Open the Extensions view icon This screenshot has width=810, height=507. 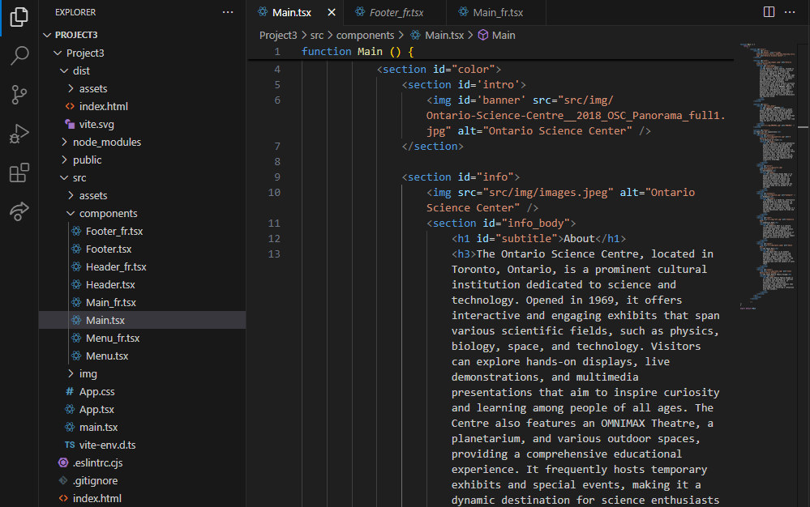point(19,173)
